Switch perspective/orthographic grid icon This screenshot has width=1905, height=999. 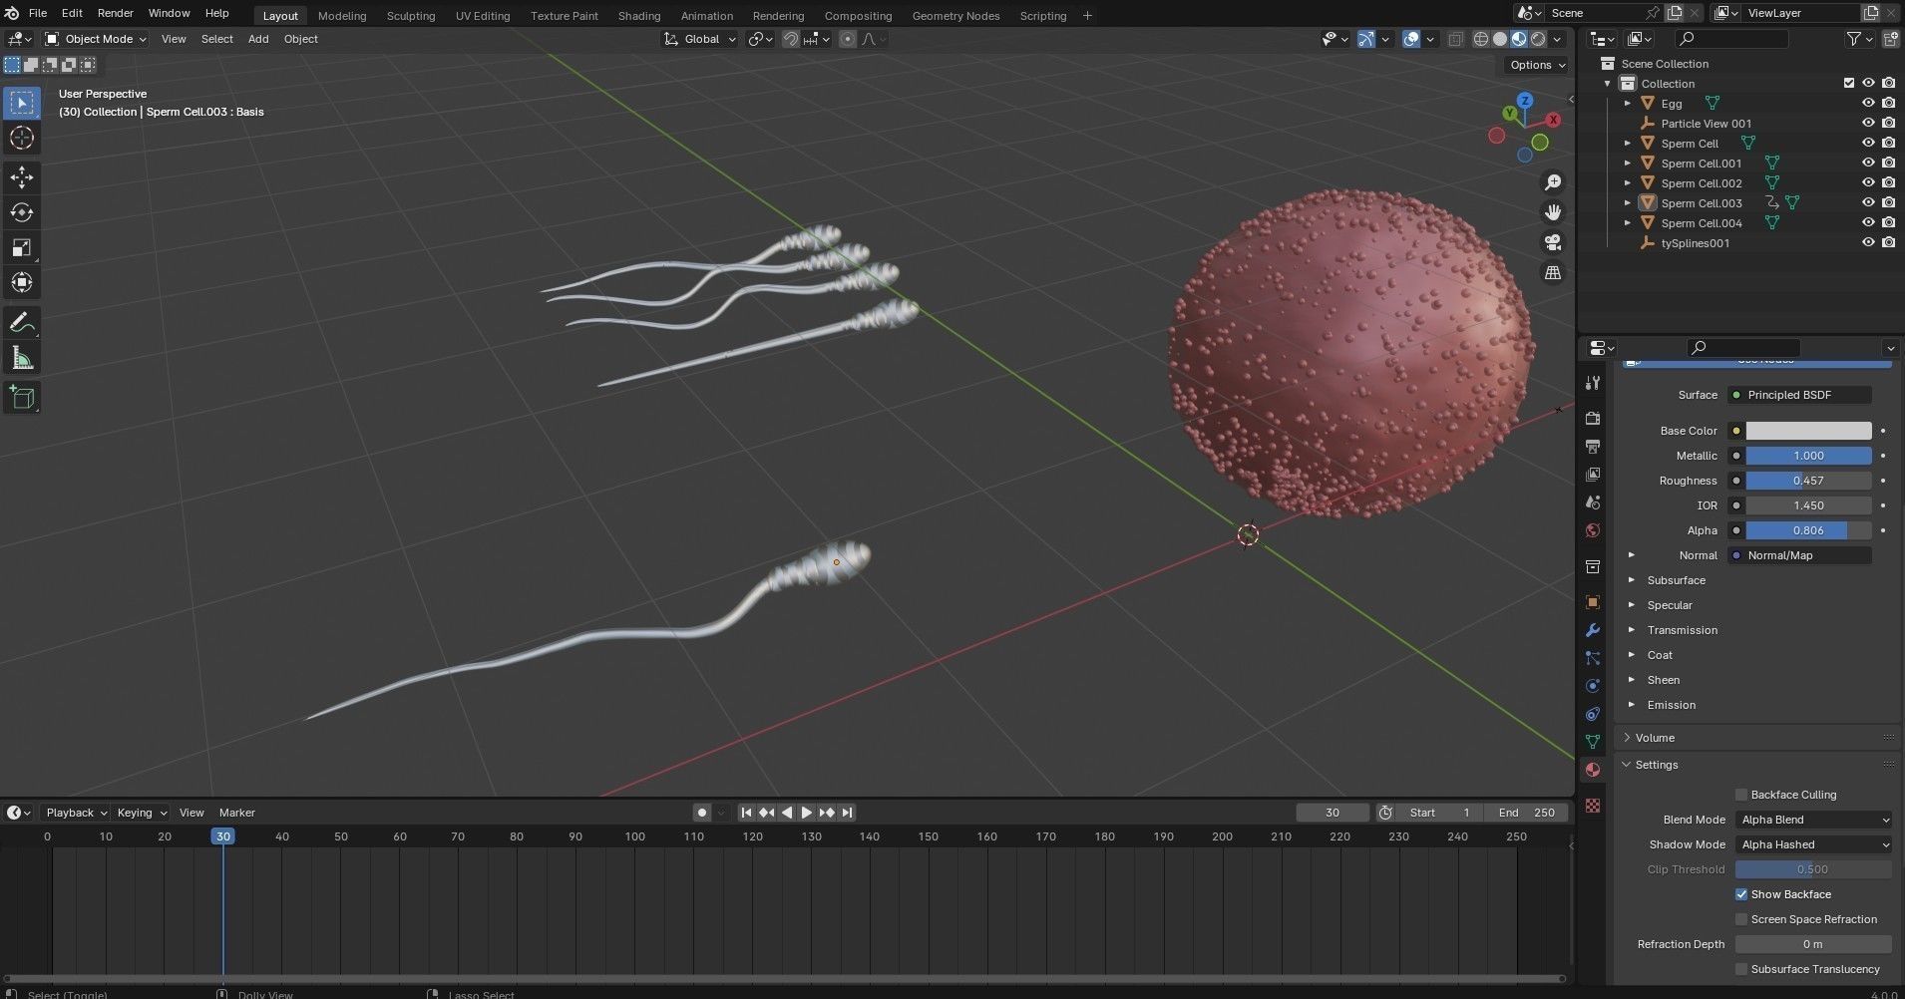coord(1553,272)
